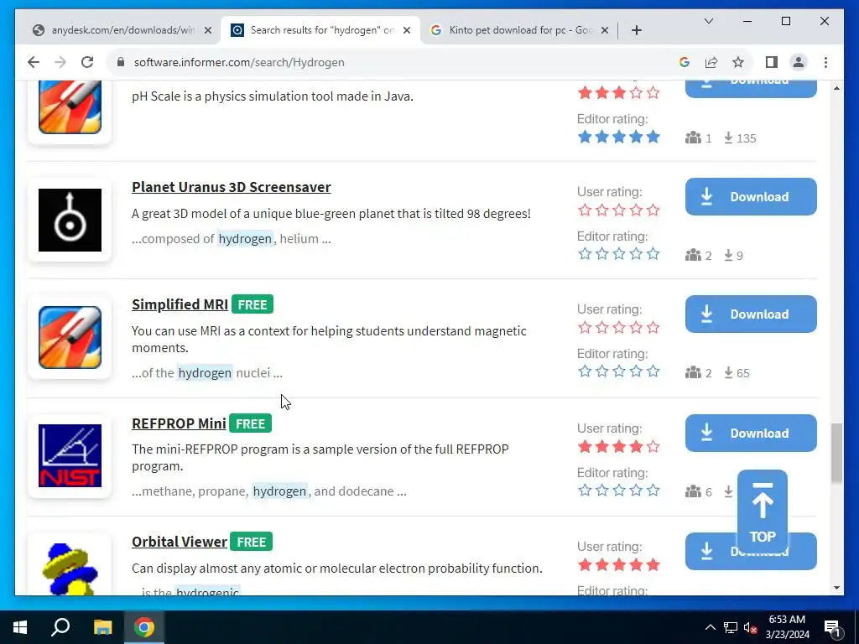Expand the tab search chevron
Viewport: 859px width, 644px height.
pos(708,21)
